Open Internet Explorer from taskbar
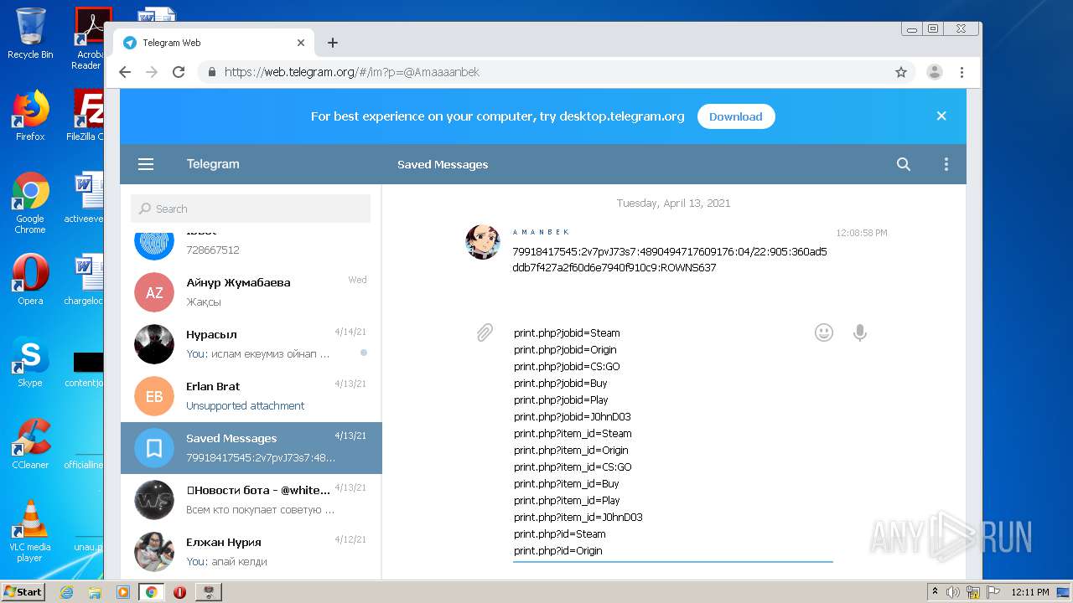This screenshot has width=1073, height=603. 66,592
